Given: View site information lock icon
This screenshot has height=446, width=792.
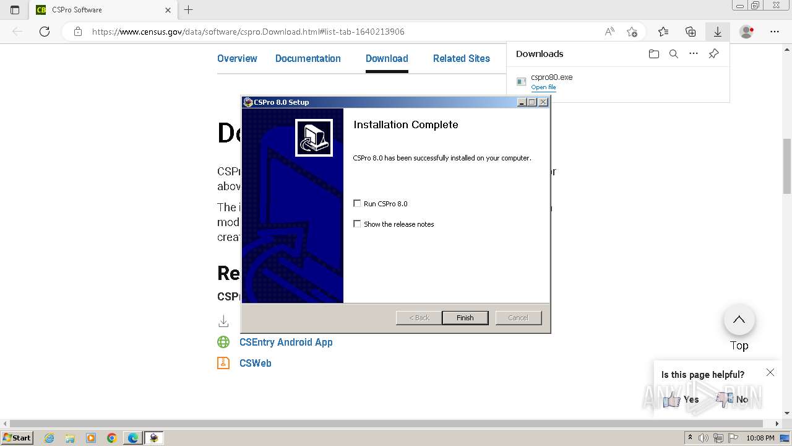Looking at the screenshot, I should coord(77,32).
